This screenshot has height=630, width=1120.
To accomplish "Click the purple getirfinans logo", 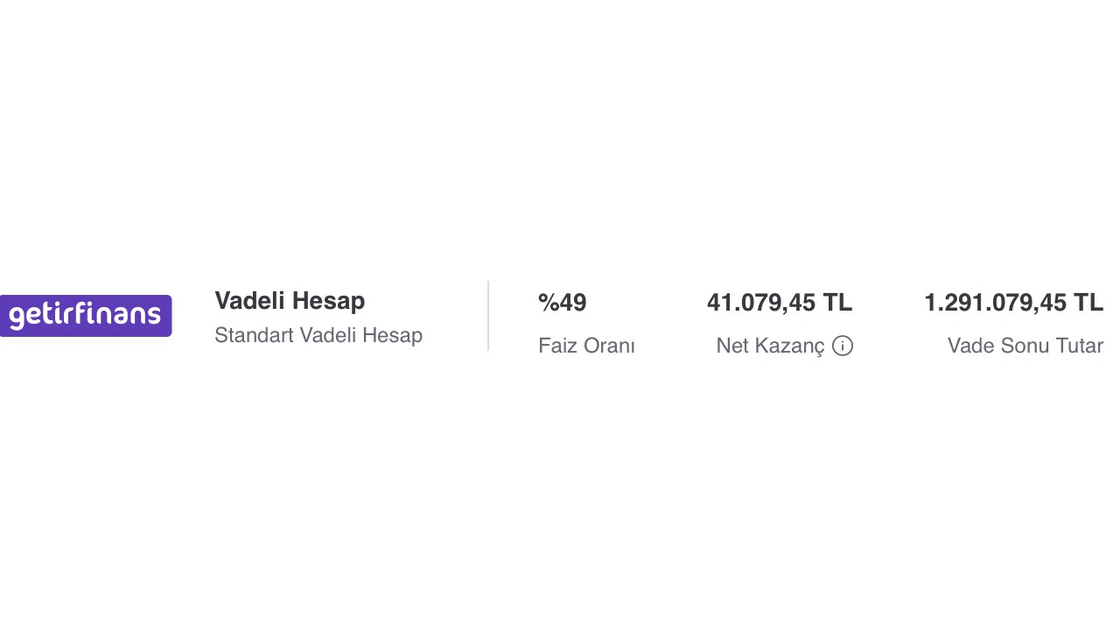I will pos(86,316).
